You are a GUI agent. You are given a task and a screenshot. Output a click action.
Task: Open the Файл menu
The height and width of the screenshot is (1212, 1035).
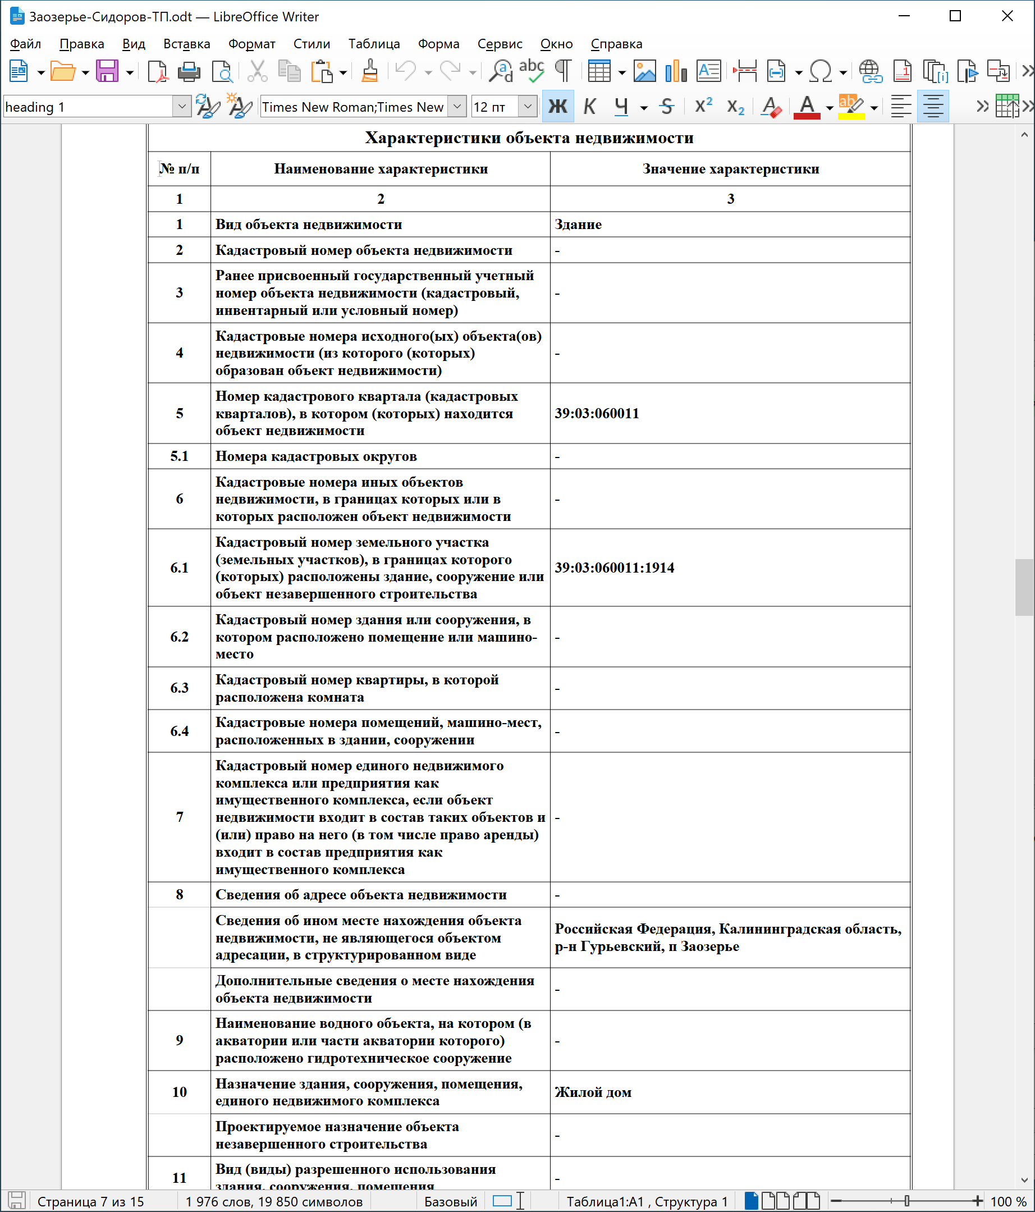coord(26,44)
